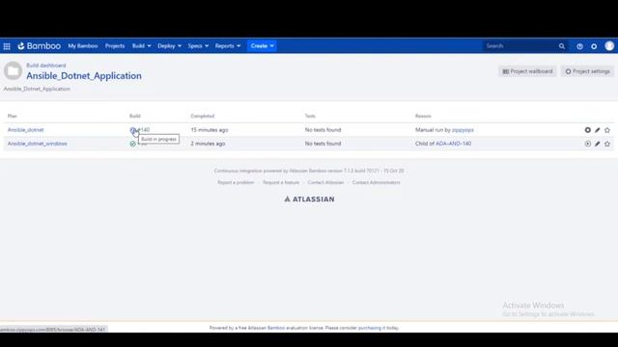The image size is (618, 347).
Task: Click the Report a problem link
Action: (236, 182)
